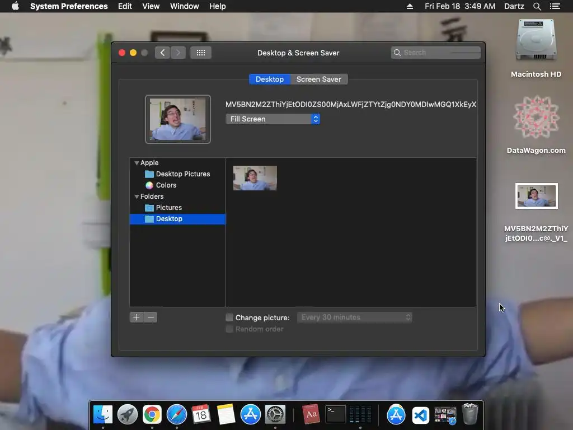This screenshot has height=430, width=573.
Task: Enable the Change picture checkbox
Action: point(229,317)
